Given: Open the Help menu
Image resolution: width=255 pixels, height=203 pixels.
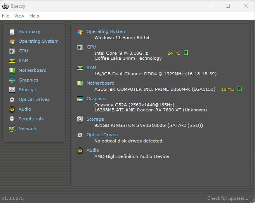Looking at the screenshot, I should (34, 16).
